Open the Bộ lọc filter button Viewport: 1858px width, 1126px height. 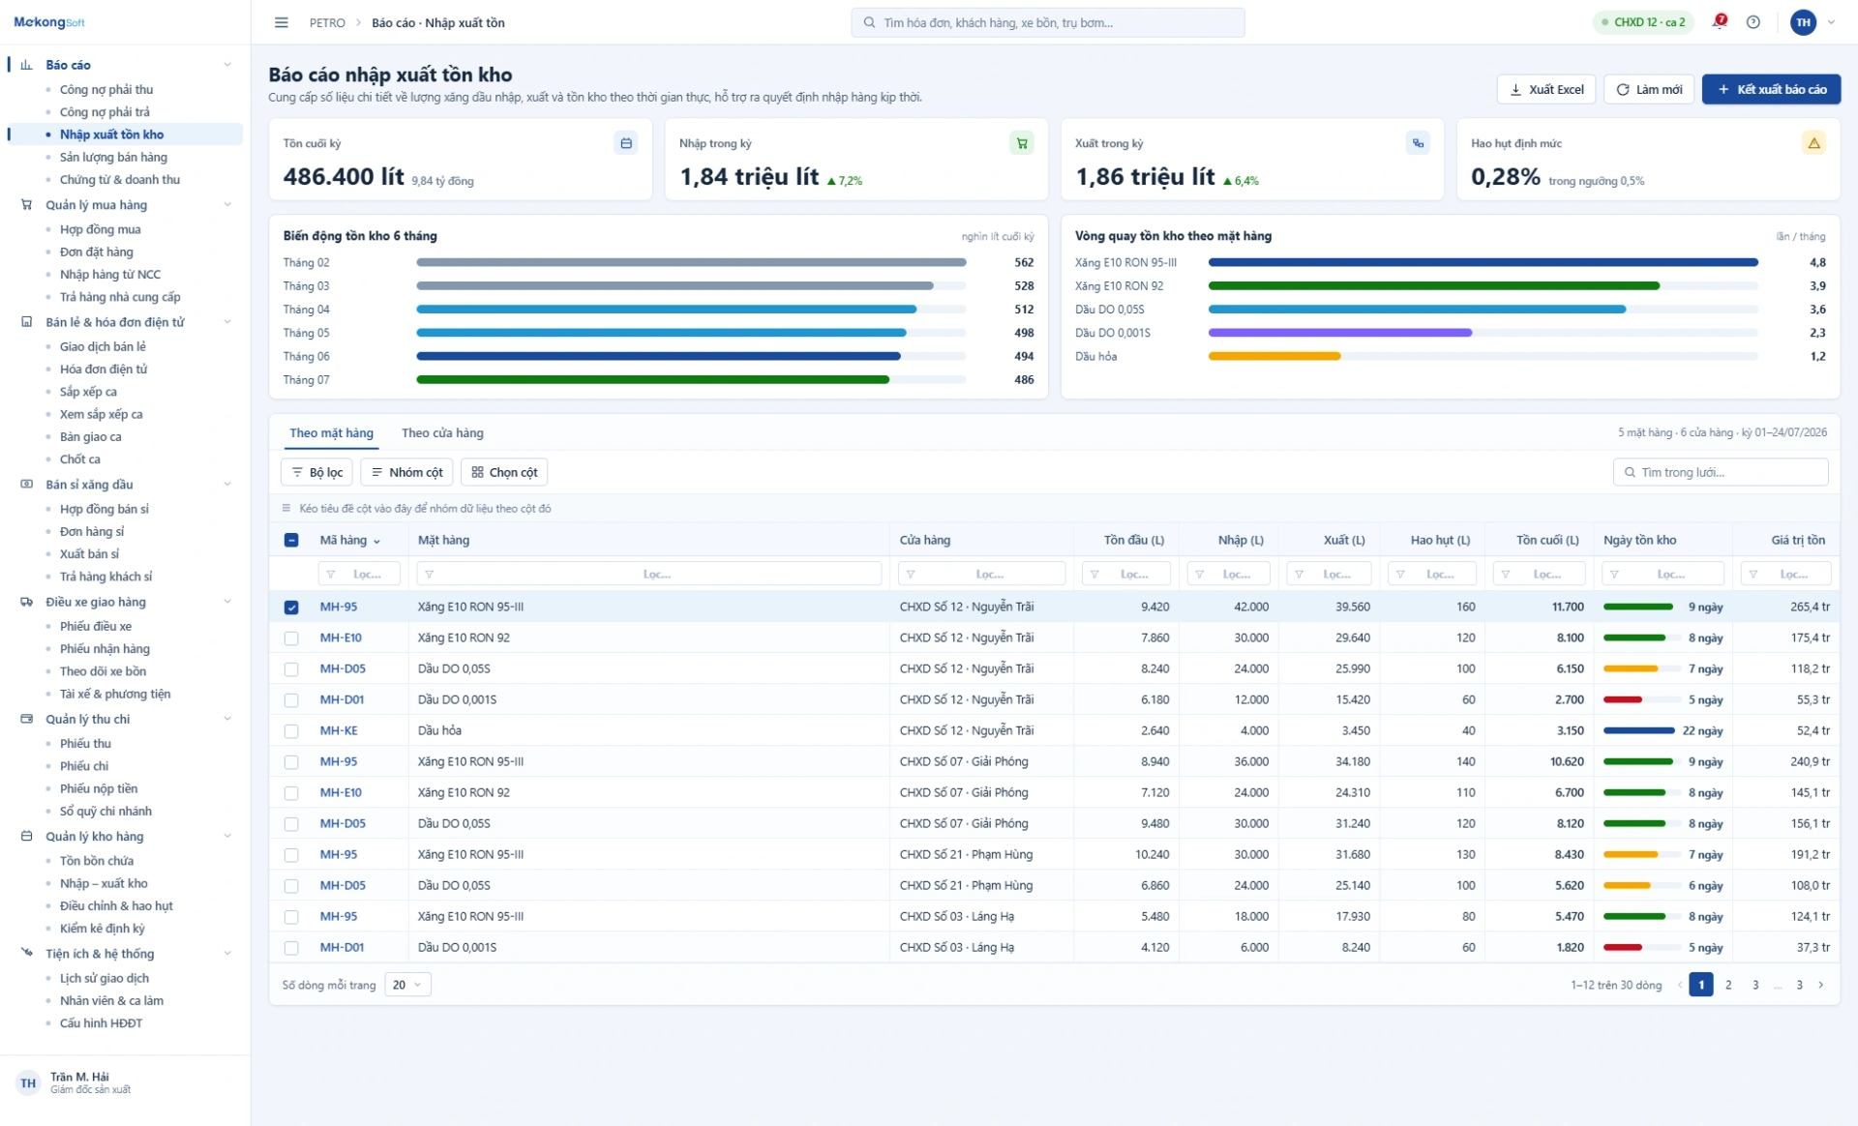coord(317,472)
